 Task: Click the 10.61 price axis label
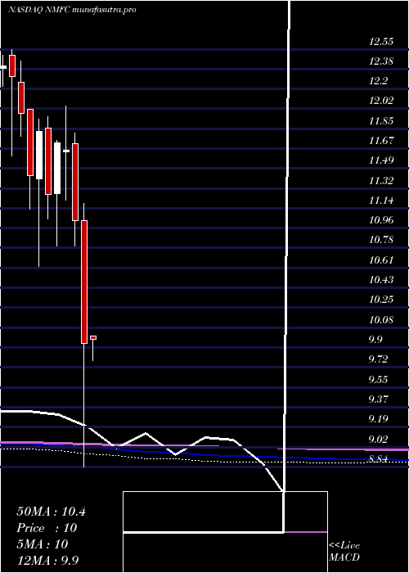(x=381, y=260)
